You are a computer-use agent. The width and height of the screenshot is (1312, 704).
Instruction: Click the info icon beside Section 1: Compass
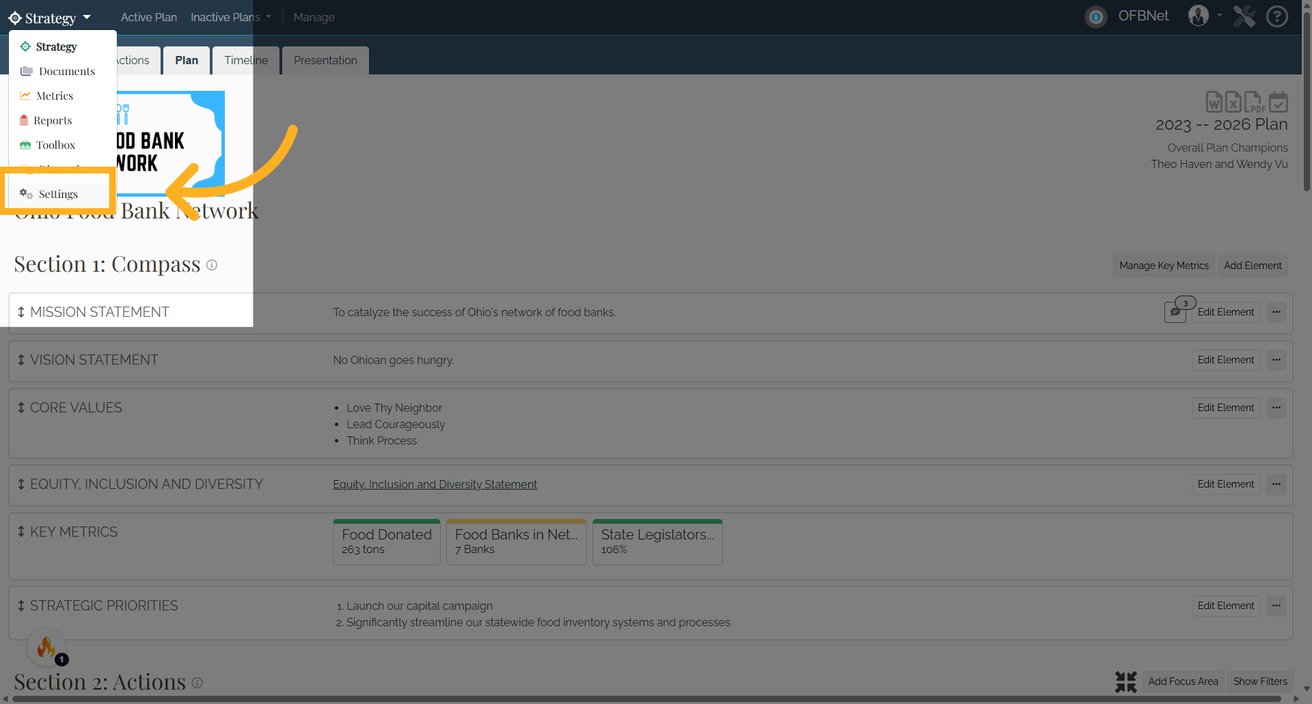212,265
